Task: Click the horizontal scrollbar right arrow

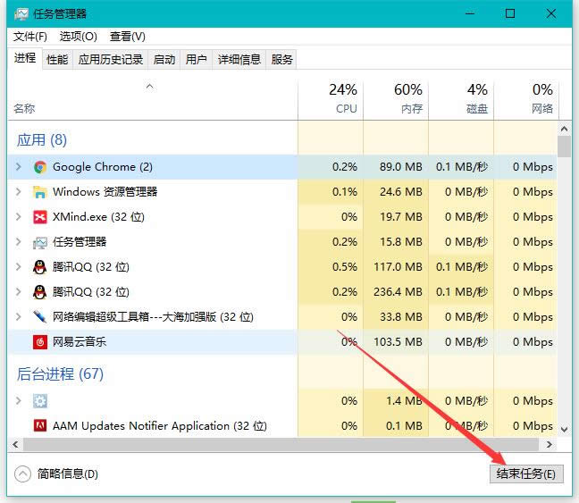Action: [x=550, y=445]
